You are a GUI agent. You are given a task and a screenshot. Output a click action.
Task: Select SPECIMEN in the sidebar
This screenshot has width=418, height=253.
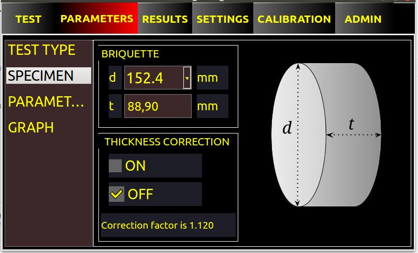49,76
